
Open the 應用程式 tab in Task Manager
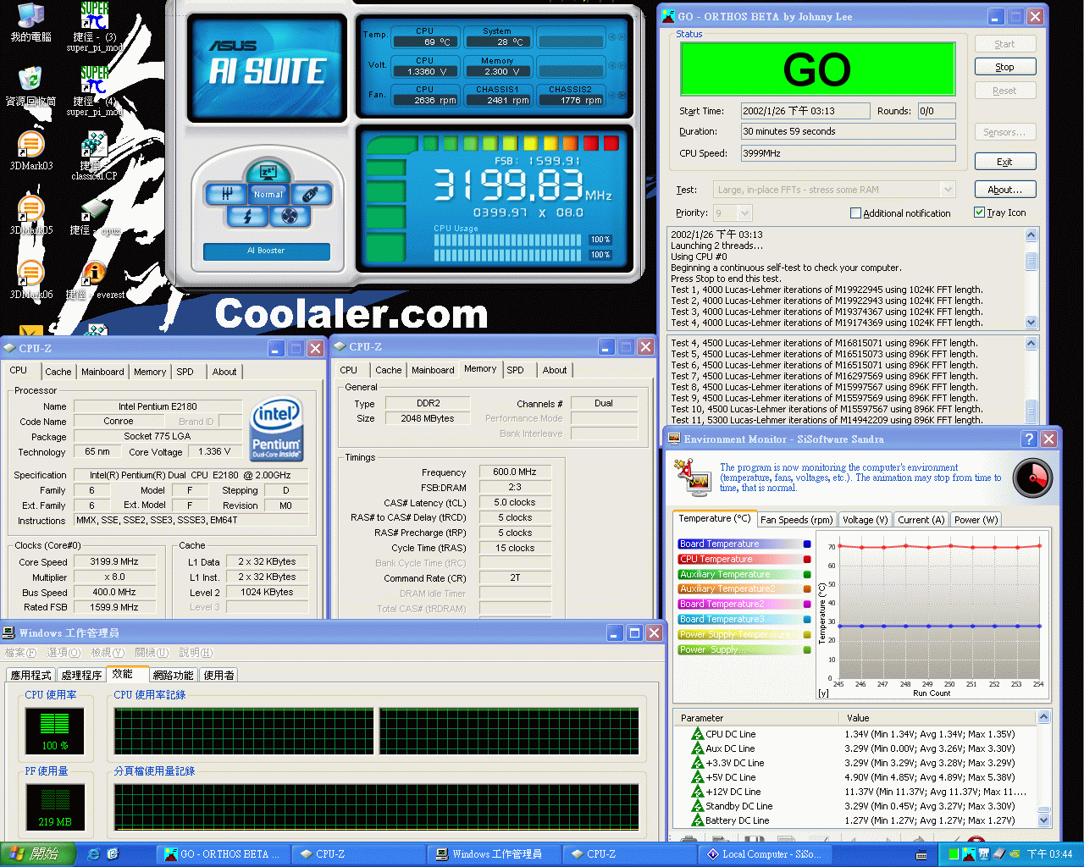tap(30, 676)
